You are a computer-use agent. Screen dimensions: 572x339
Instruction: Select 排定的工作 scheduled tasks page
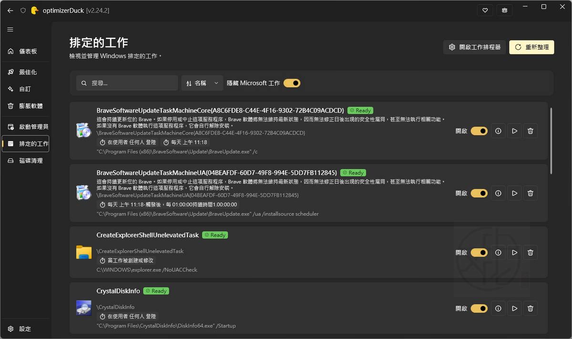coord(26,144)
